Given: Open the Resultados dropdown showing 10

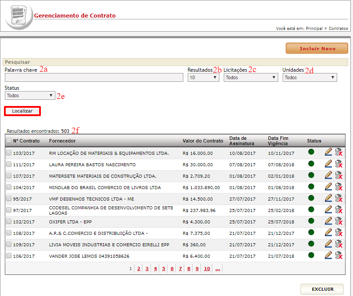Looking at the screenshot, I should tap(203, 77).
